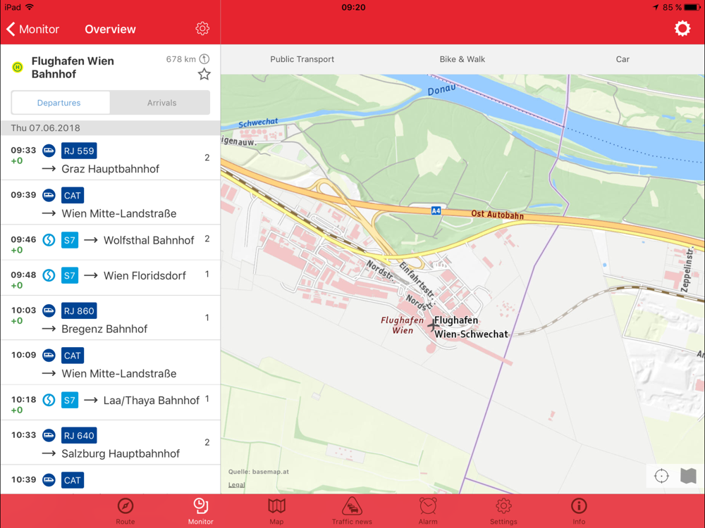Open the Traffic news tab

click(x=352, y=511)
